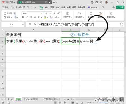
Task: Click the strikethrough A icon
Action: [35, 17]
